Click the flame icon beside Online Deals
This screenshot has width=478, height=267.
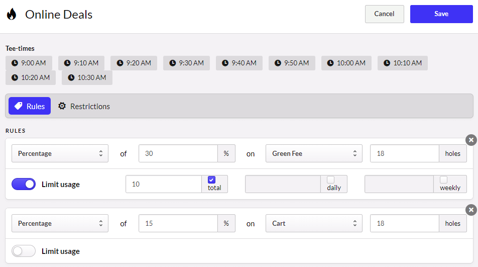(x=11, y=14)
